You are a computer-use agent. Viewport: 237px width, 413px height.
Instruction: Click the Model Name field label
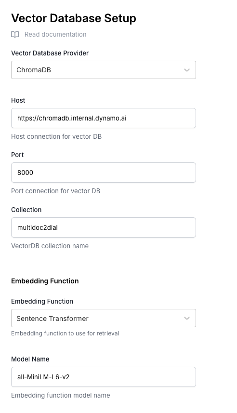[x=30, y=360]
